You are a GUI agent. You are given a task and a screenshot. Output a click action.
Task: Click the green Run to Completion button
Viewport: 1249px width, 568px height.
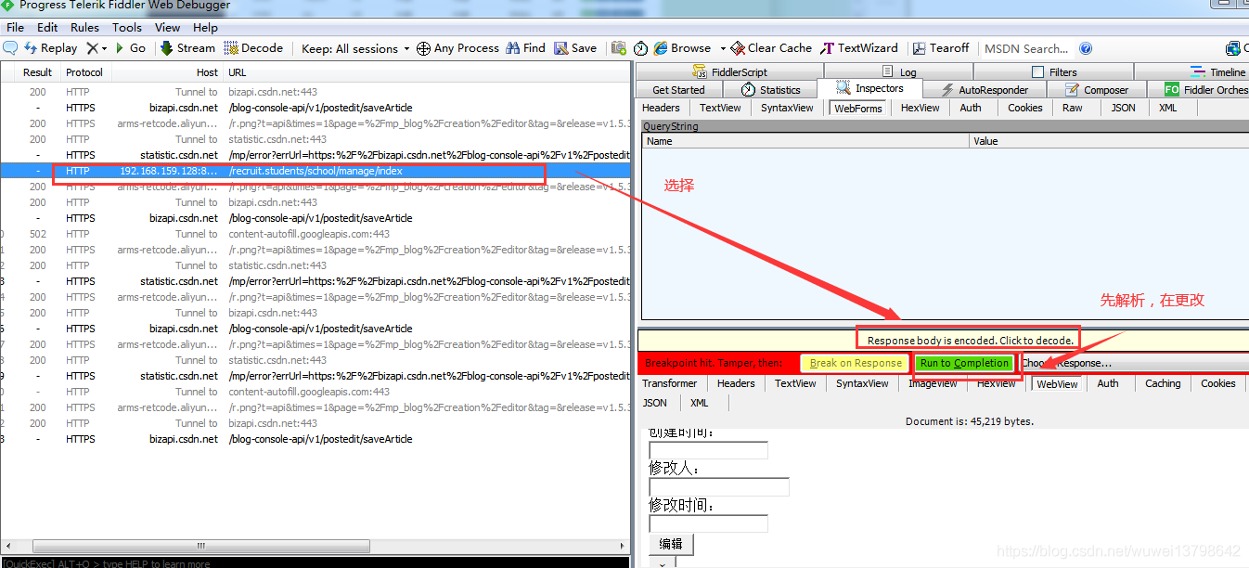click(964, 363)
